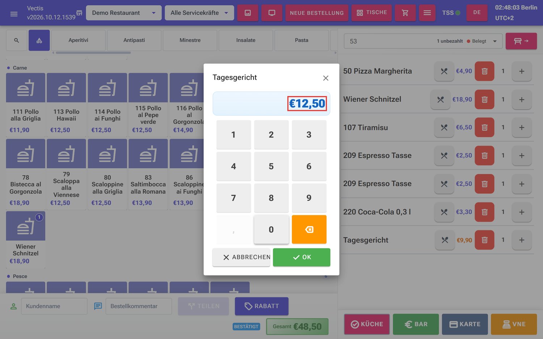The image size is (543, 339).
Task: Click the customer person icon
Action: pyautogui.click(x=13, y=306)
